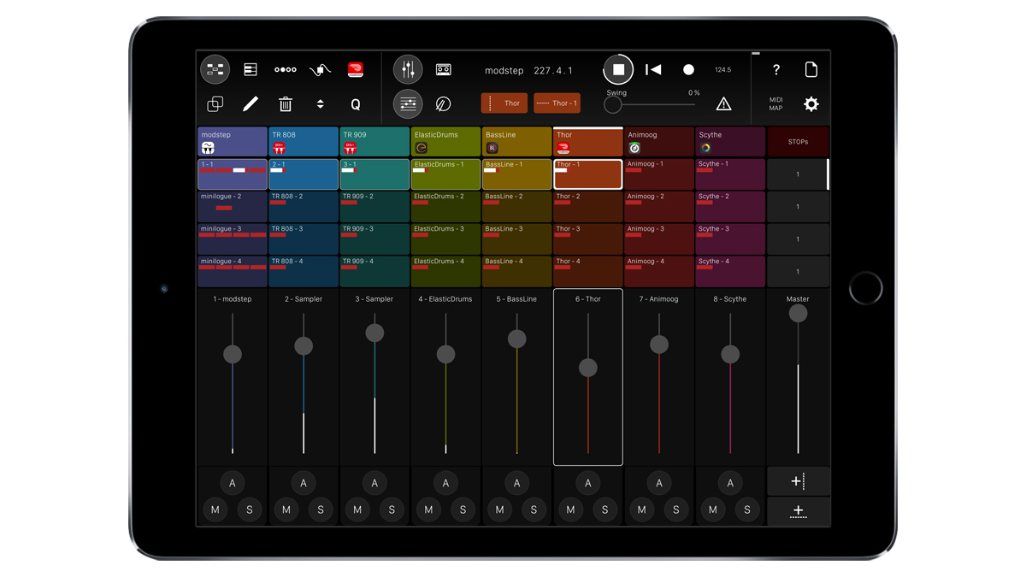
Task: Select the modstep track header
Action: (233, 142)
